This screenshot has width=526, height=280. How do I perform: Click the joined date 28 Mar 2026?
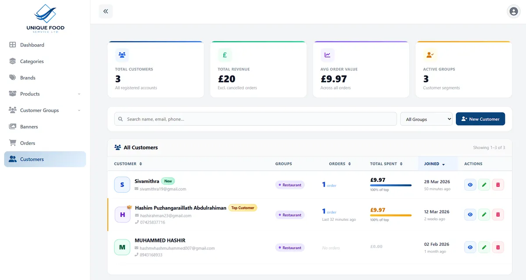[437, 181]
